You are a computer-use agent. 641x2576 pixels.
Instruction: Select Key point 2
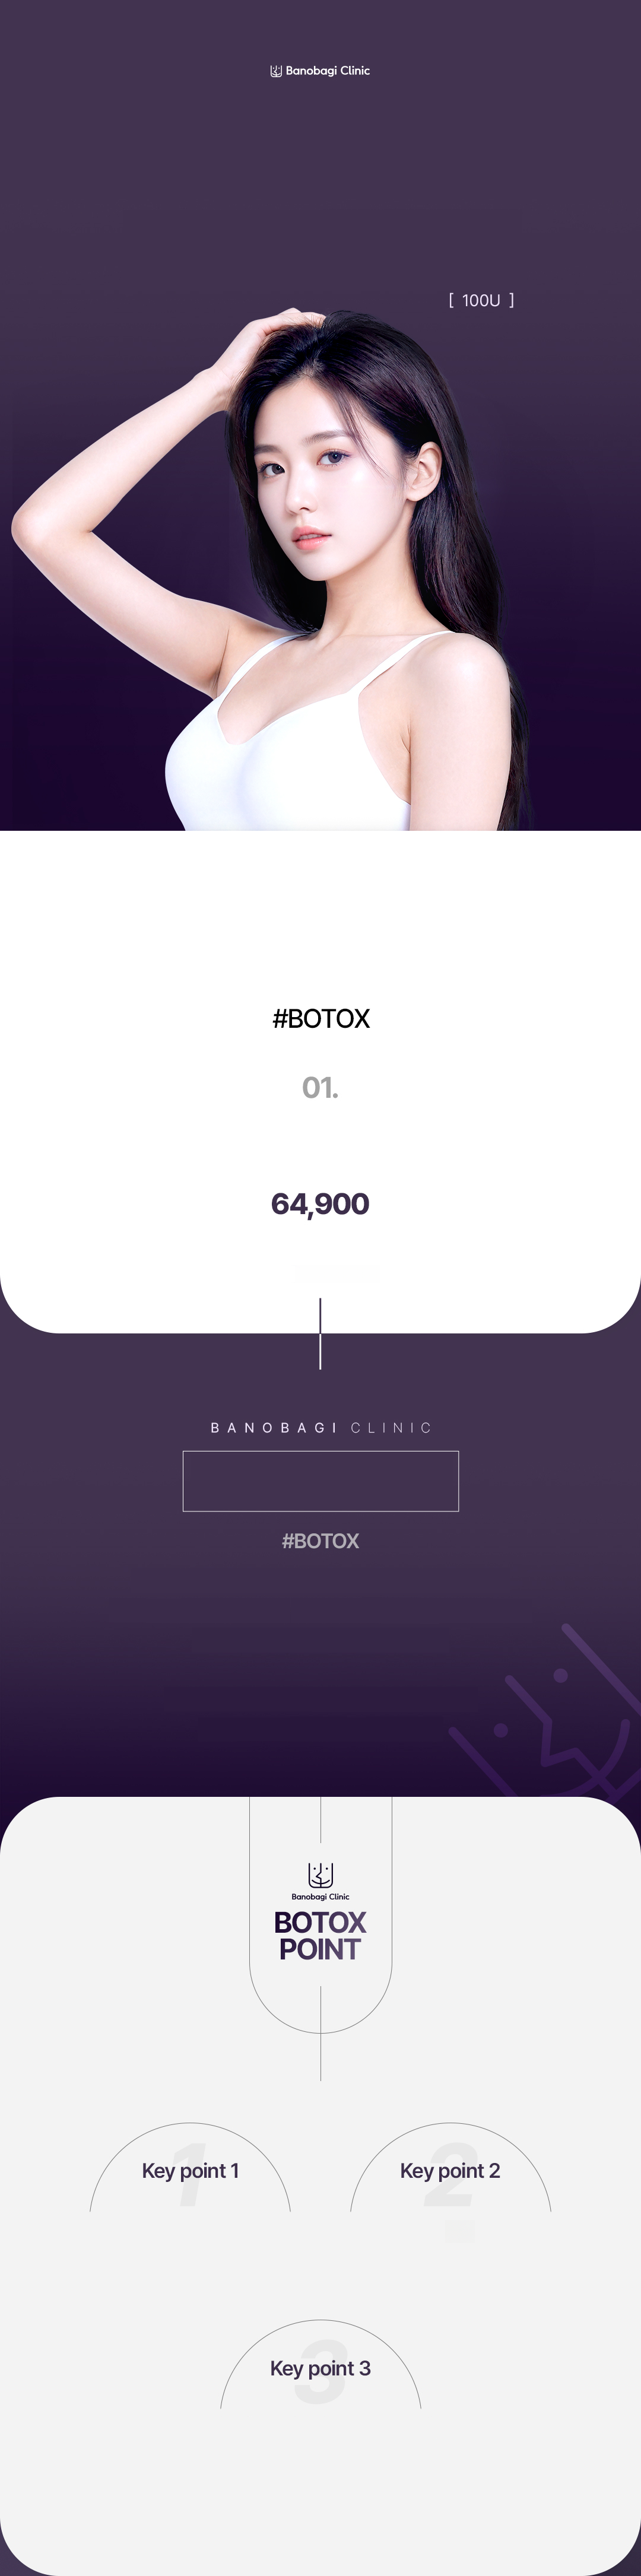click(450, 2171)
